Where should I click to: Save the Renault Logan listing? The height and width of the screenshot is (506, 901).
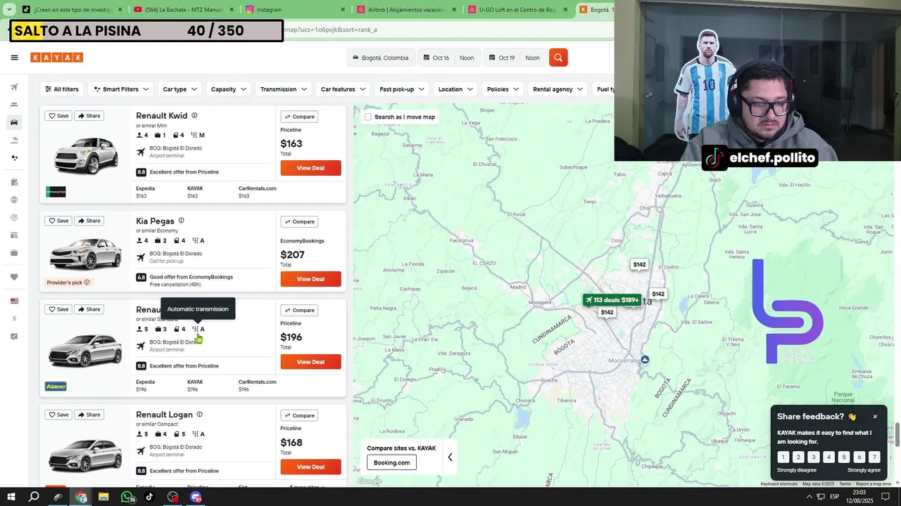pyautogui.click(x=58, y=415)
